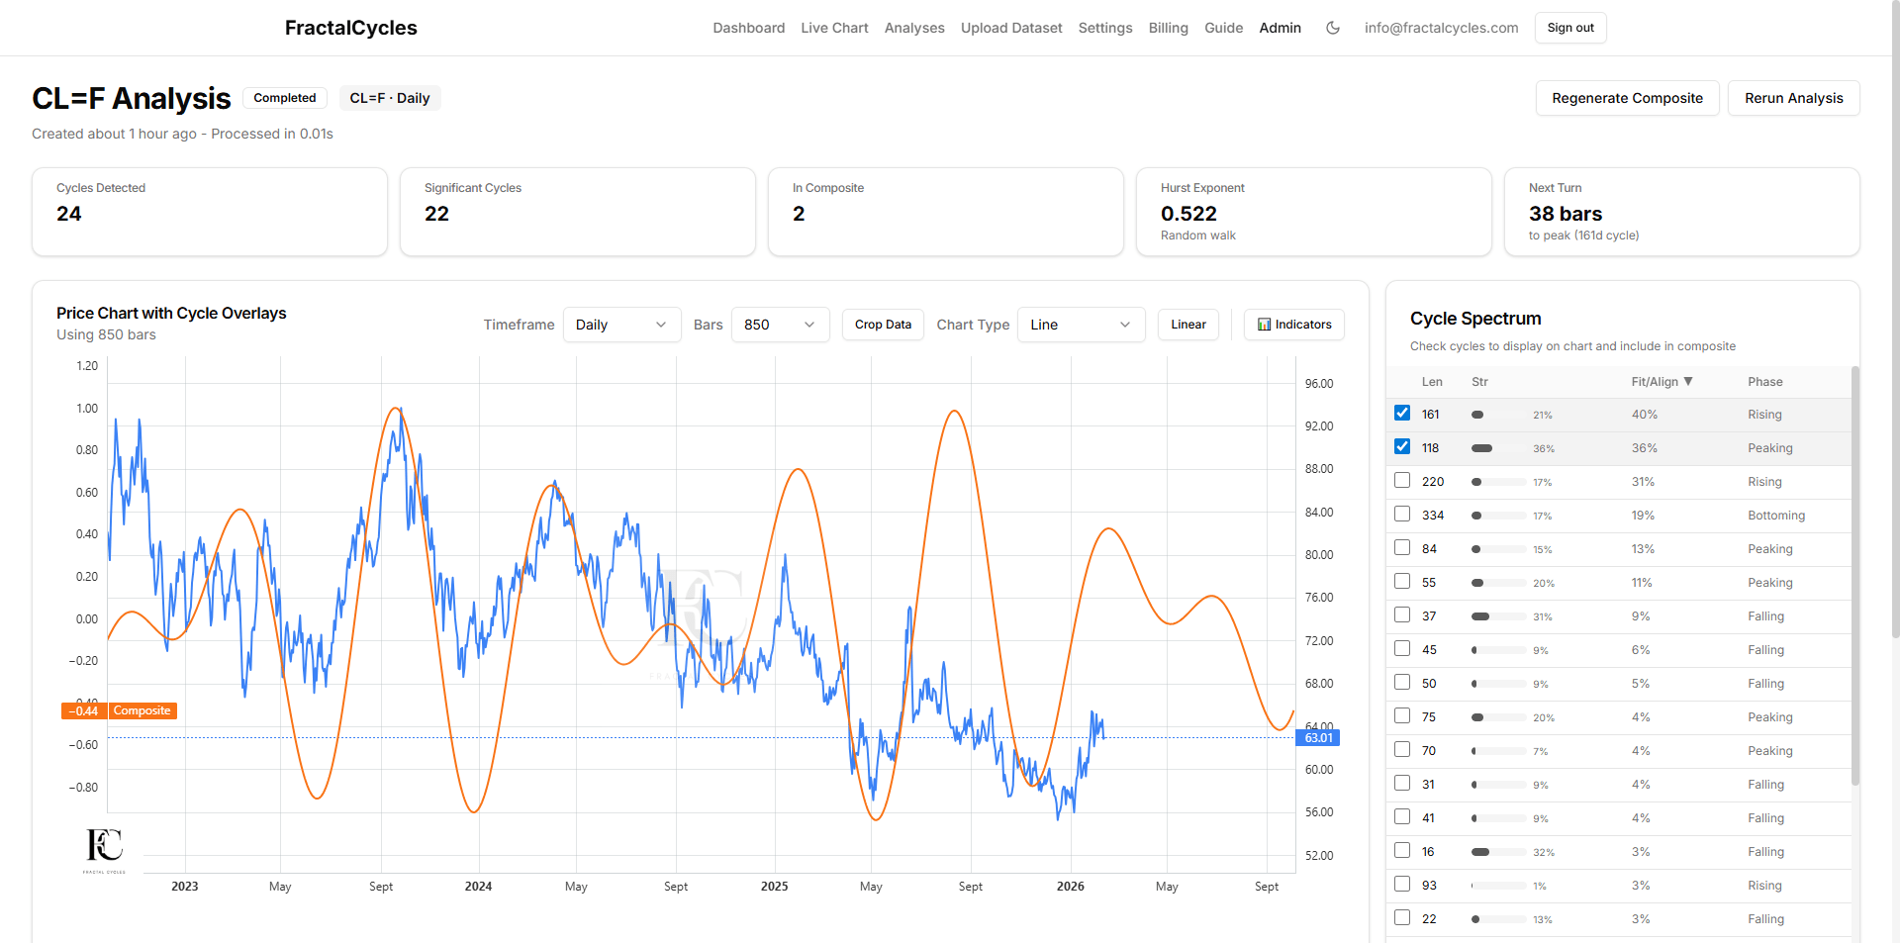The width and height of the screenshot is (1900, 943).
Task: Click the Indicators bar-chart icon
Action: coord(1264,325)
